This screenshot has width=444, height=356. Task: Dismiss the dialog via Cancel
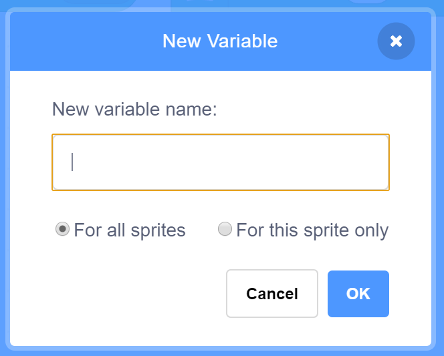(x=272, y=294)
